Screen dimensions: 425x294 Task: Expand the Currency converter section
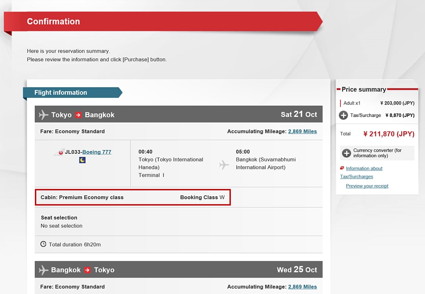click(x=346, y=153)
